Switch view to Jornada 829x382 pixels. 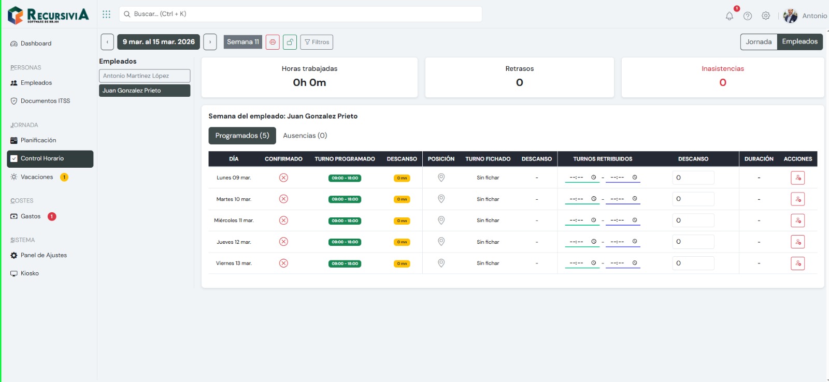759,42
